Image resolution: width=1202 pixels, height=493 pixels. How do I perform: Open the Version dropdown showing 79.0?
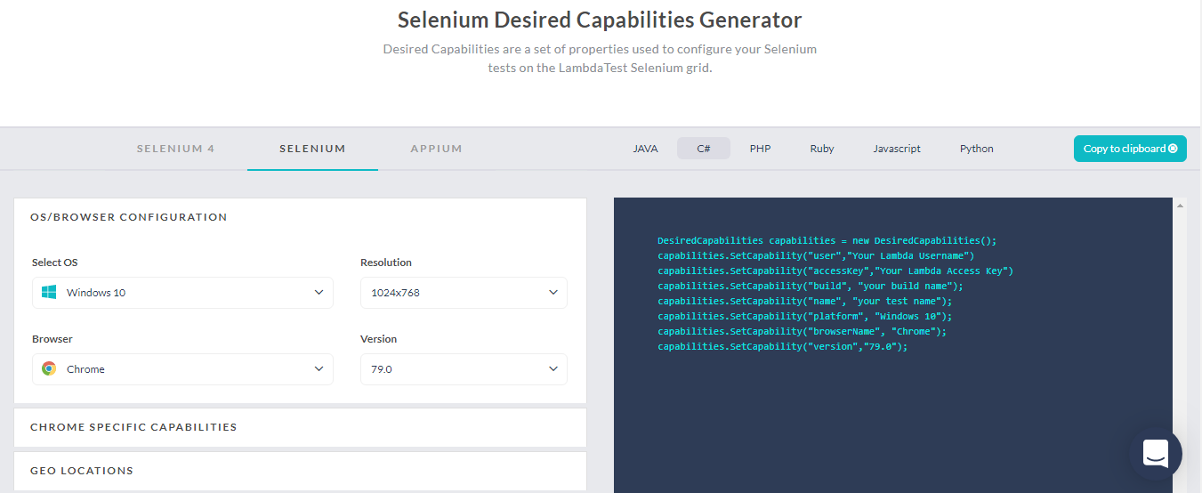[x=463, y=369]
